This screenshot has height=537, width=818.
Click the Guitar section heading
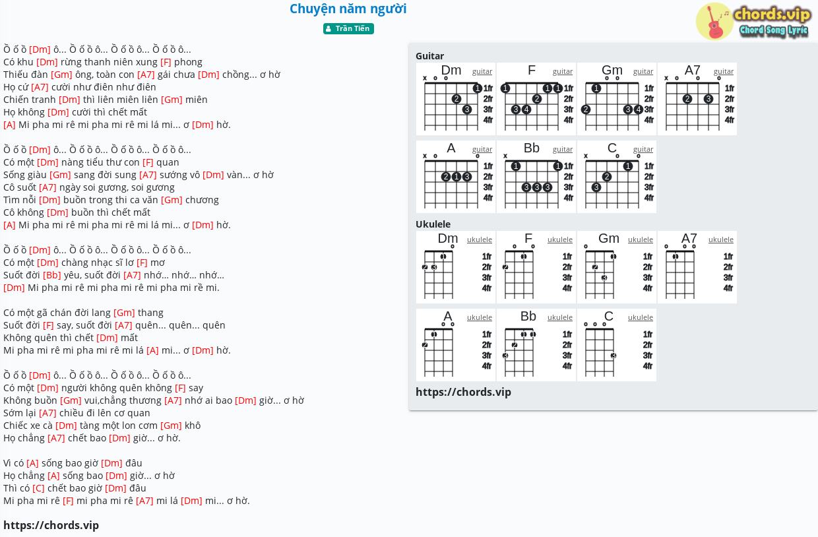429,56
